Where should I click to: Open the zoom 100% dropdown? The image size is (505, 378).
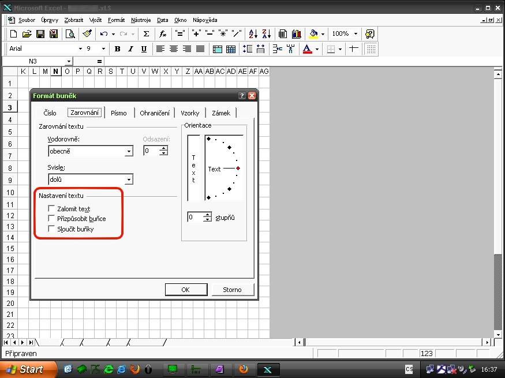click(x=356, y=33)
